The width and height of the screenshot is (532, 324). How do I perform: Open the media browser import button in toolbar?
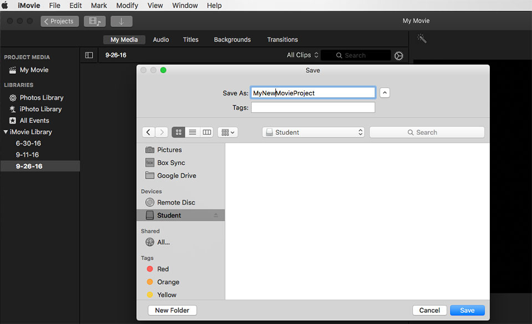[x=95, y=21]
